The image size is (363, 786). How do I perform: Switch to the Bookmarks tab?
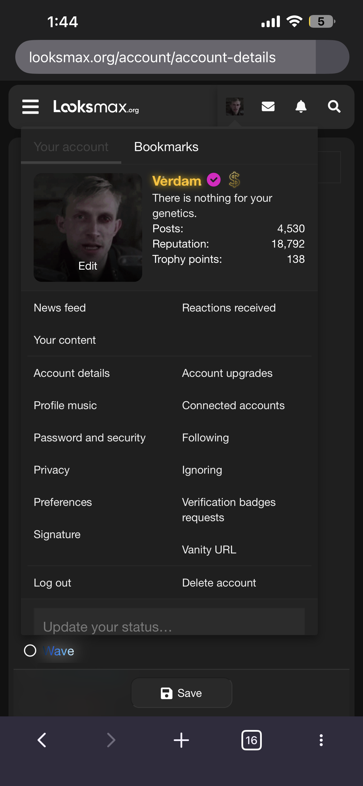[166, 147]
